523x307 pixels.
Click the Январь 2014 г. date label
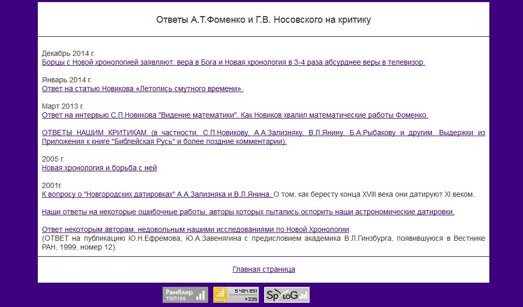pos(67,80)
